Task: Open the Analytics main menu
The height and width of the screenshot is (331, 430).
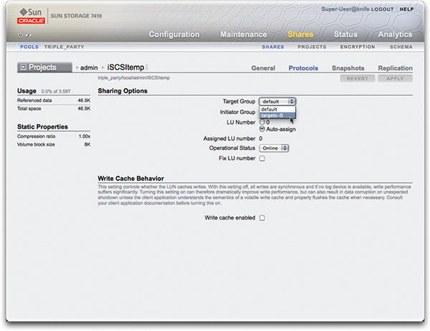Action: coord(395,34)
